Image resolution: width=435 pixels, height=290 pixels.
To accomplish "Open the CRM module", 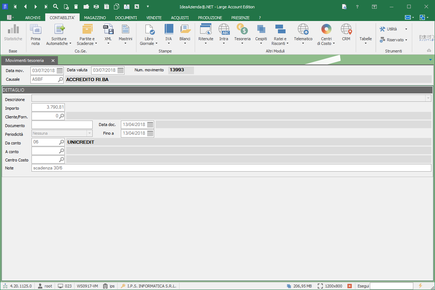I will [x=346, y=33].
